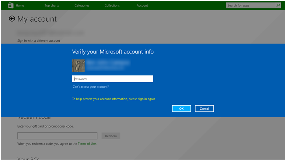
Task: Click the Windows Store bag icon
Action: pyautogui.click(x=11, y=5)
